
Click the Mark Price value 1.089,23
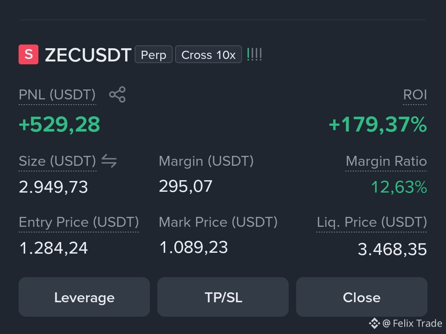194,247
